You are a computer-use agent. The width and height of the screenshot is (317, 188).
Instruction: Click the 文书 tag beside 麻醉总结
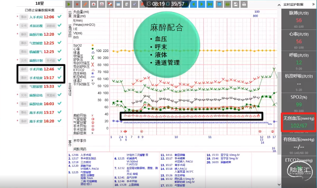click(x=24, y=95)
